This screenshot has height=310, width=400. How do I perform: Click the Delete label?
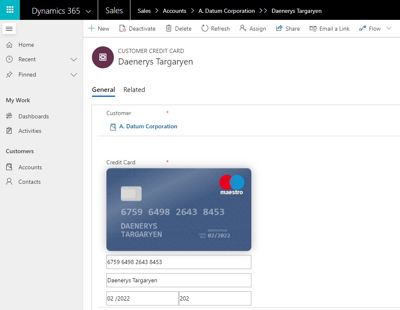pos(183,29)
